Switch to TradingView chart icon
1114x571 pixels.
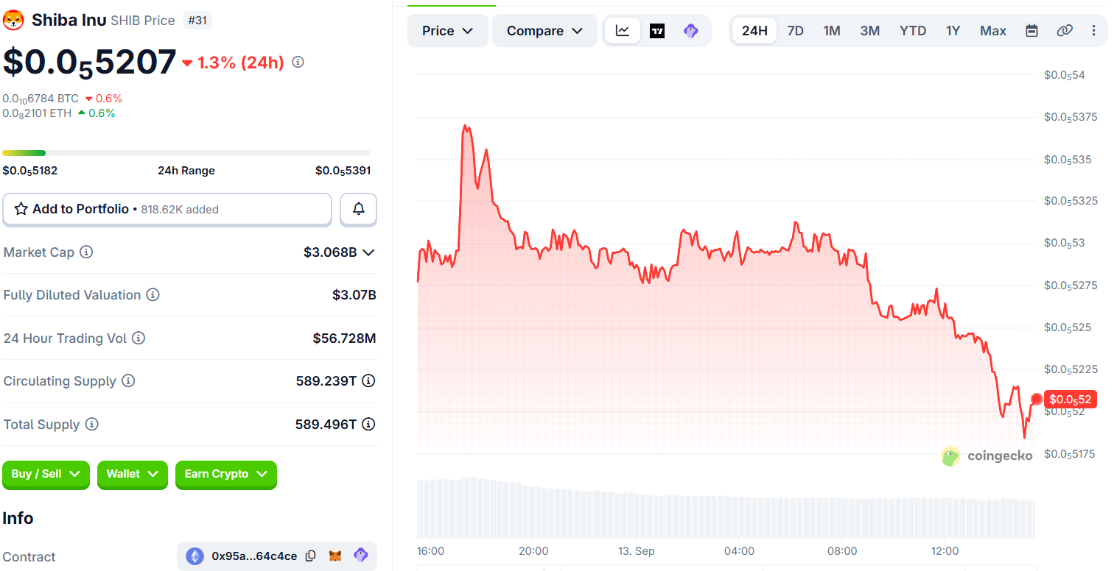point(657,31)
